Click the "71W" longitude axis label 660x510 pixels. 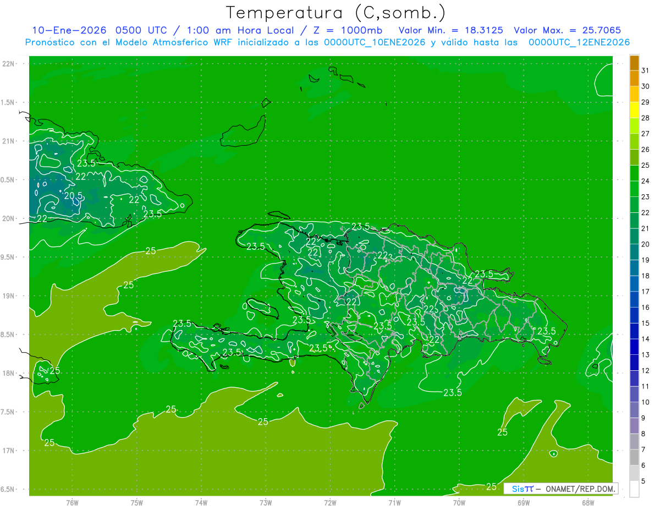point(394,502)
